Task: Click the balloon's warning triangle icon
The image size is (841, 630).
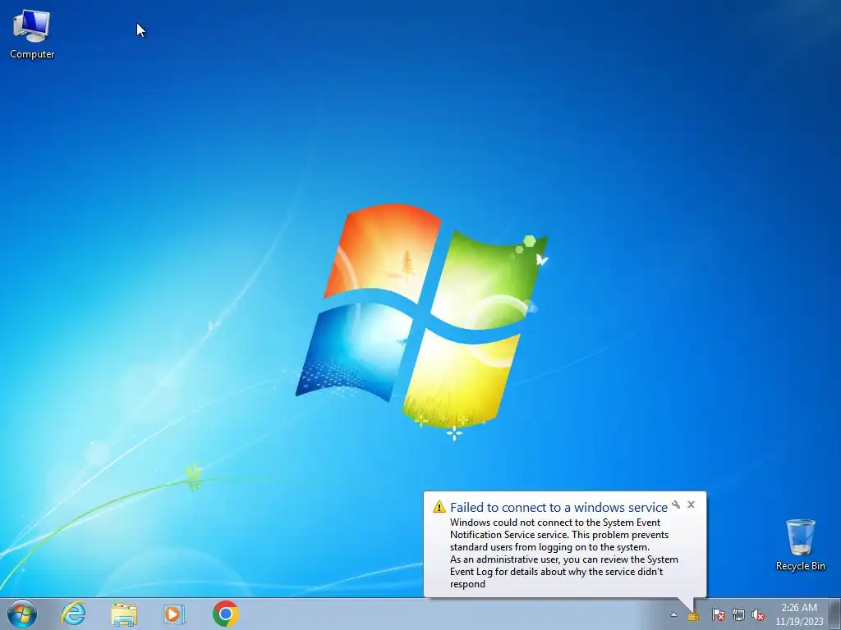Action: pyautogui.click(x=439, y=507)
